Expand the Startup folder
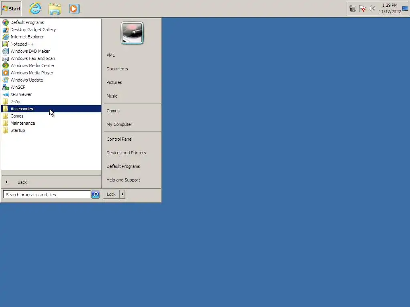The height and width of the screenshot is (307, 410). (51, 130)
